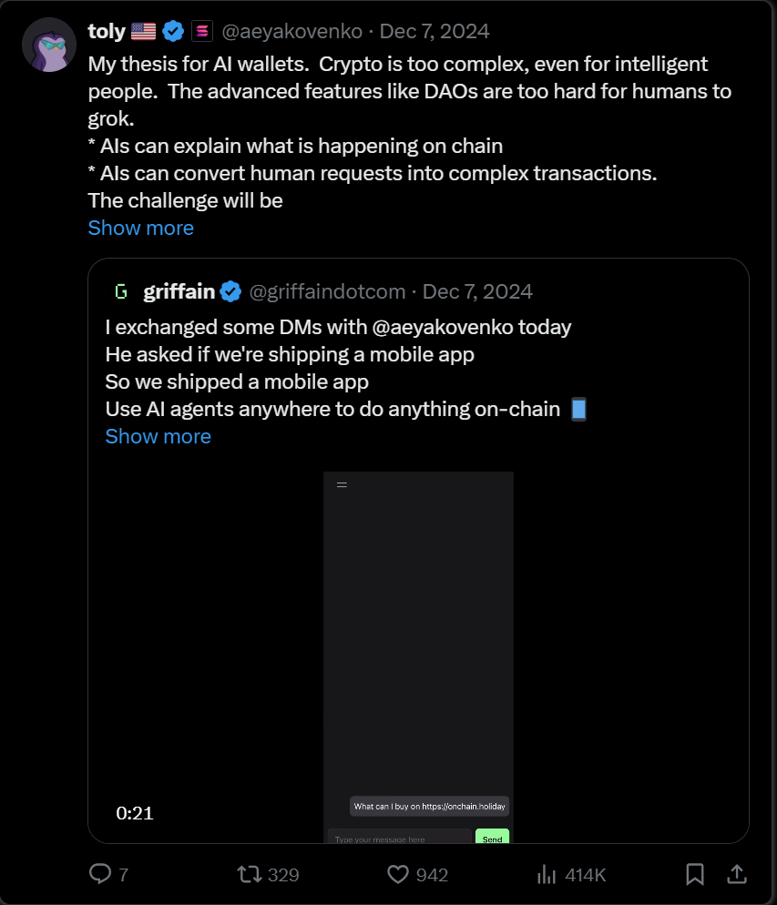Like the tweet with the heart icon
777x905 pixels.
[x=398, y=874]
